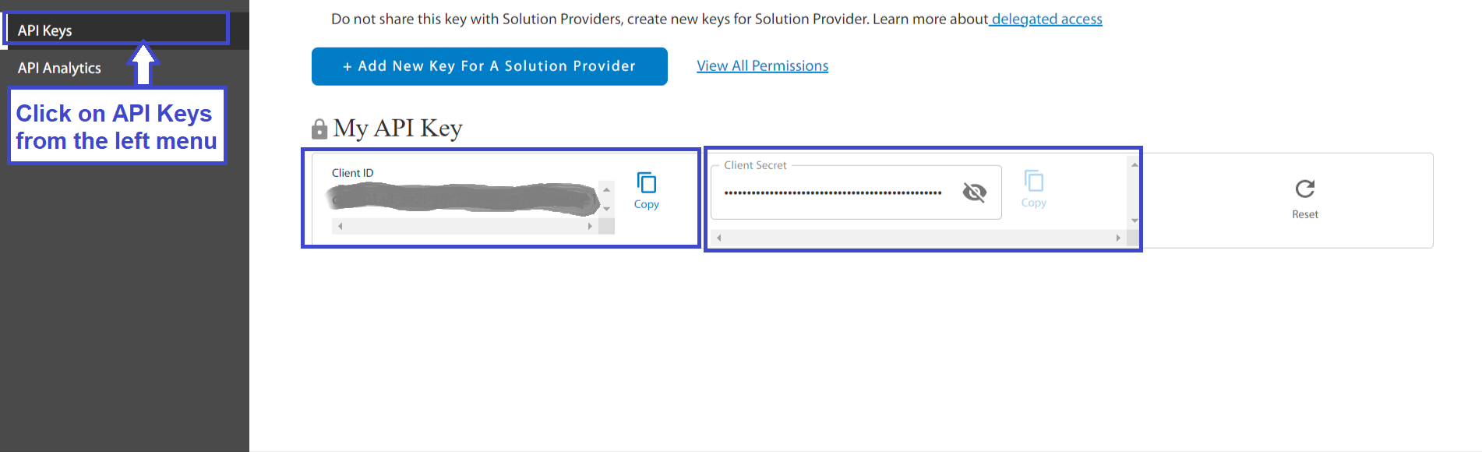Click the Client ID horizontal scrollbar track
The width and height of the screenshot is (1482, 452).
coord(464,226)
